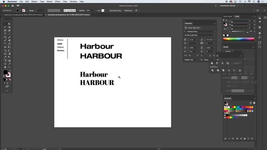
Task: Select the Magic Wand tool
Action: pyautogui.click(x=5, y=27)
